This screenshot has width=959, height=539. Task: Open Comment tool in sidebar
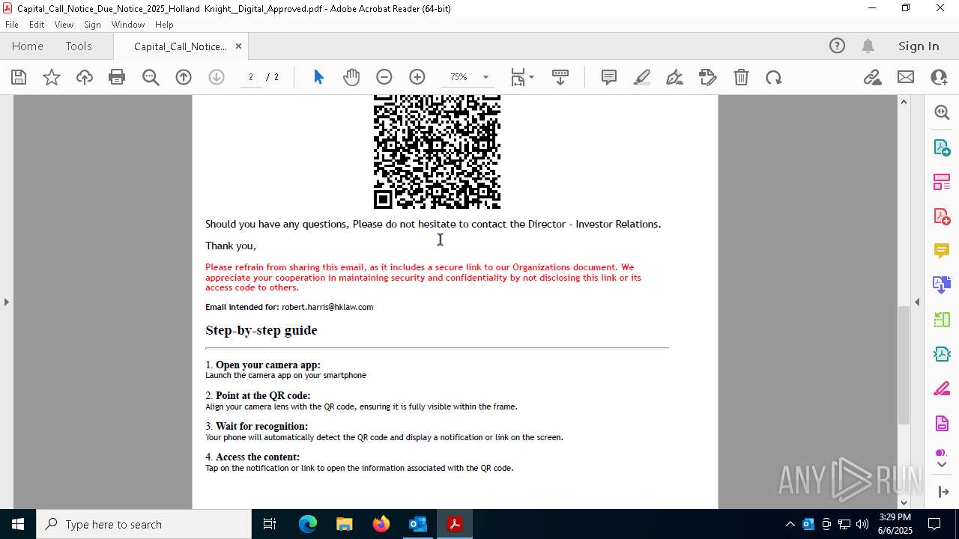942,251
